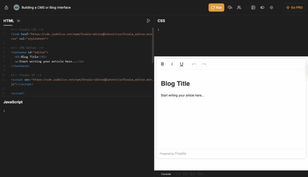The width and height of the screenshot is (308, 177).
Task: Click the undo arrow in editor toolbar
Action: (x=194, y=64)
